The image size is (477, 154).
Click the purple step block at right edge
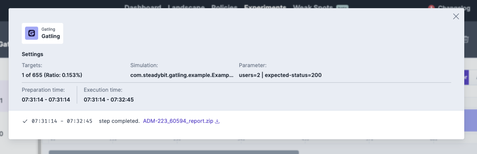click(470, 120)
